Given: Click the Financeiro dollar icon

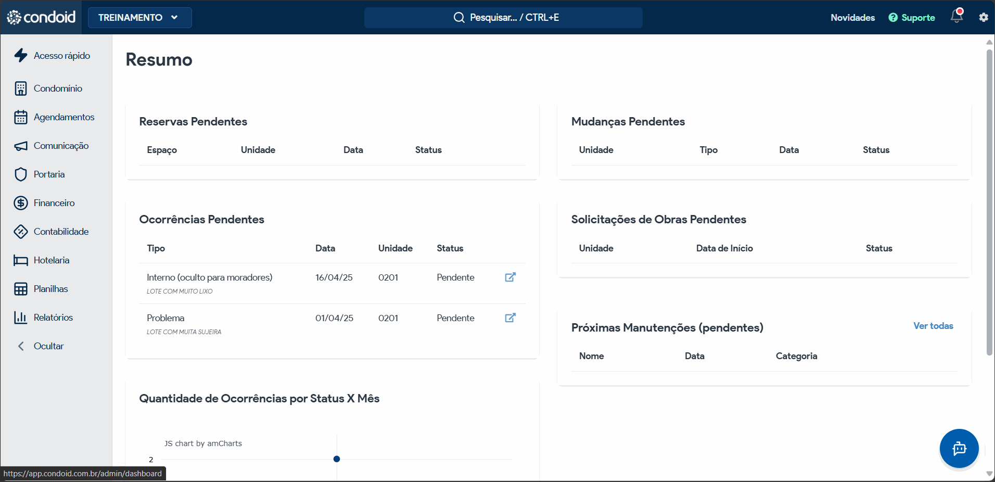Looking at the screenshot, I should (21, 203).
